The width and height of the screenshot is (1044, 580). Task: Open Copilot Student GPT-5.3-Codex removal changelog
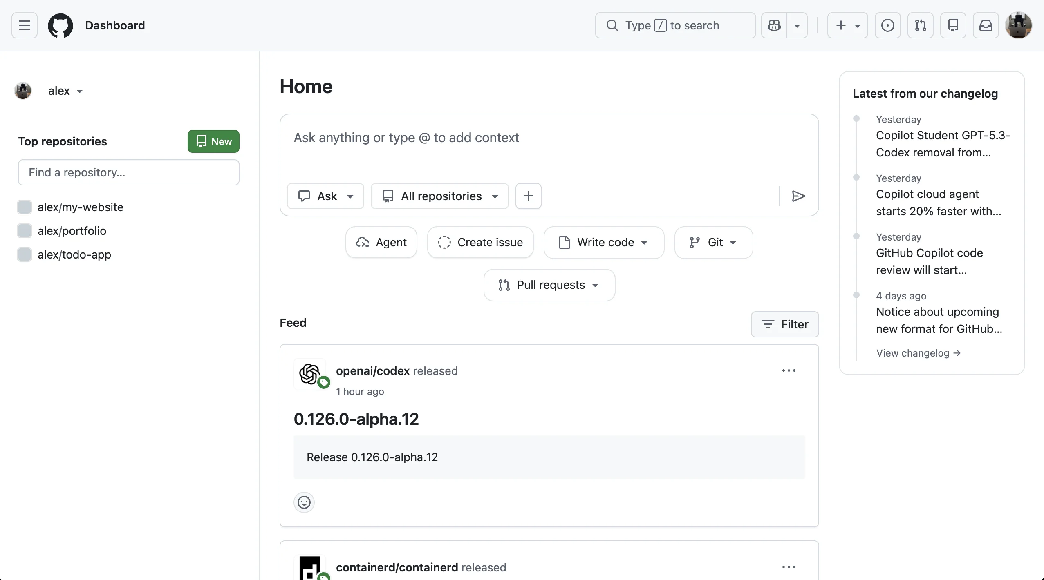pyautogui.click(x=943, y=144)
